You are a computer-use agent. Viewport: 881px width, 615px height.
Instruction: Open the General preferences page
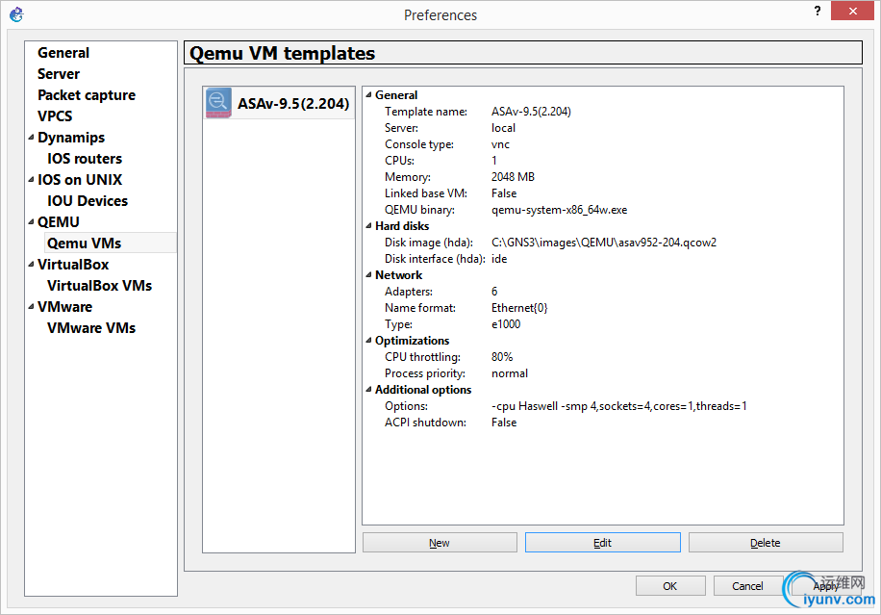(x=63, y=53)
